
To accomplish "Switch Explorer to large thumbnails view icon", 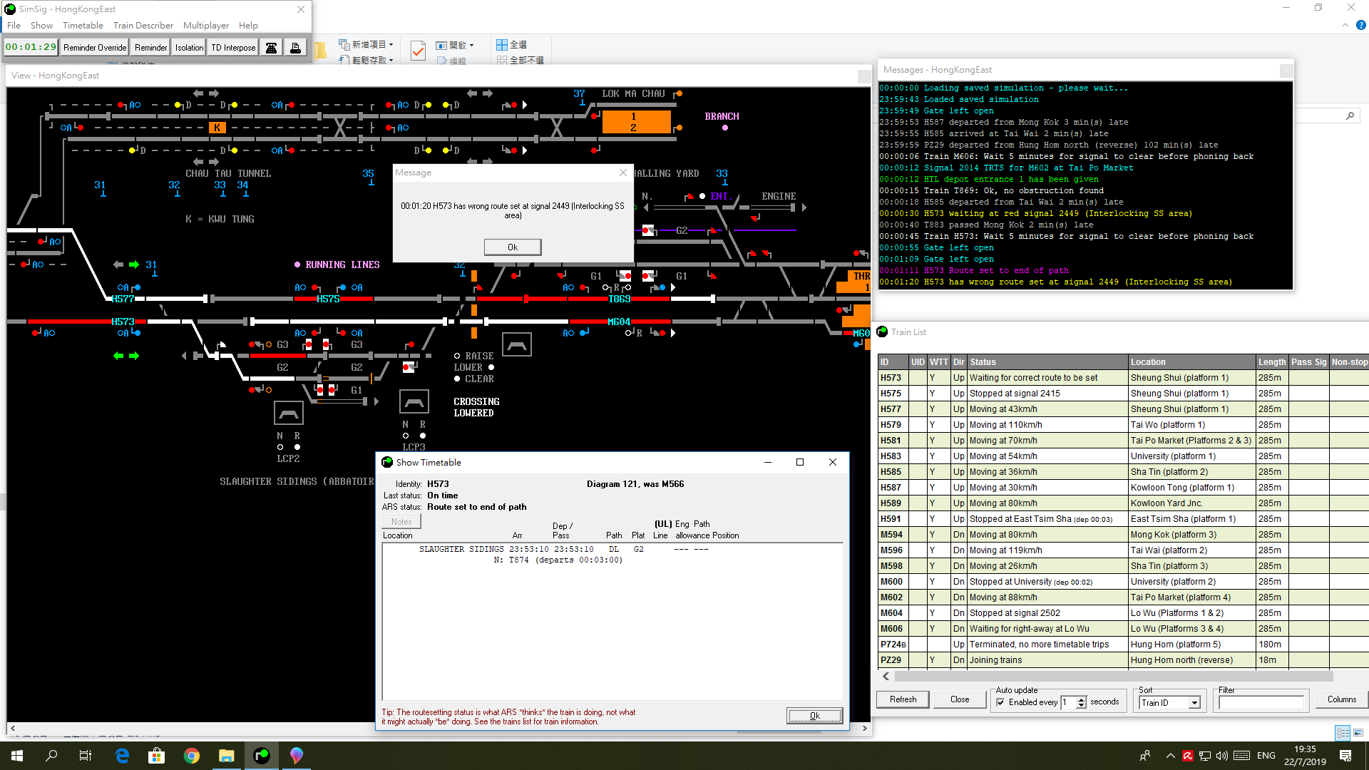I will [x=1358, y=733].
